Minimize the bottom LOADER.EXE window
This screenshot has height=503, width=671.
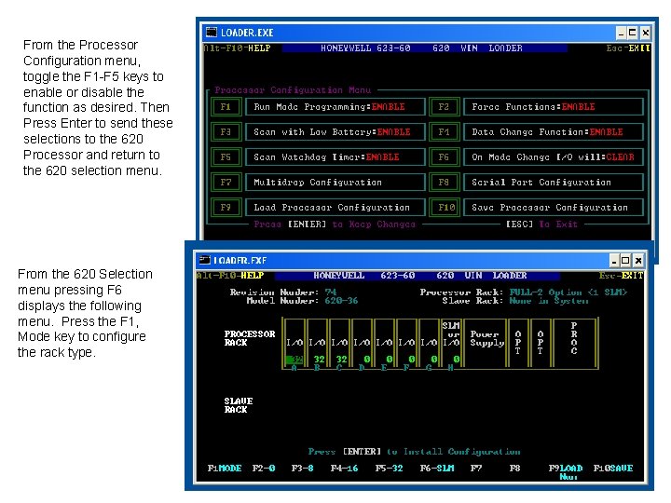[x=614, y=260]
